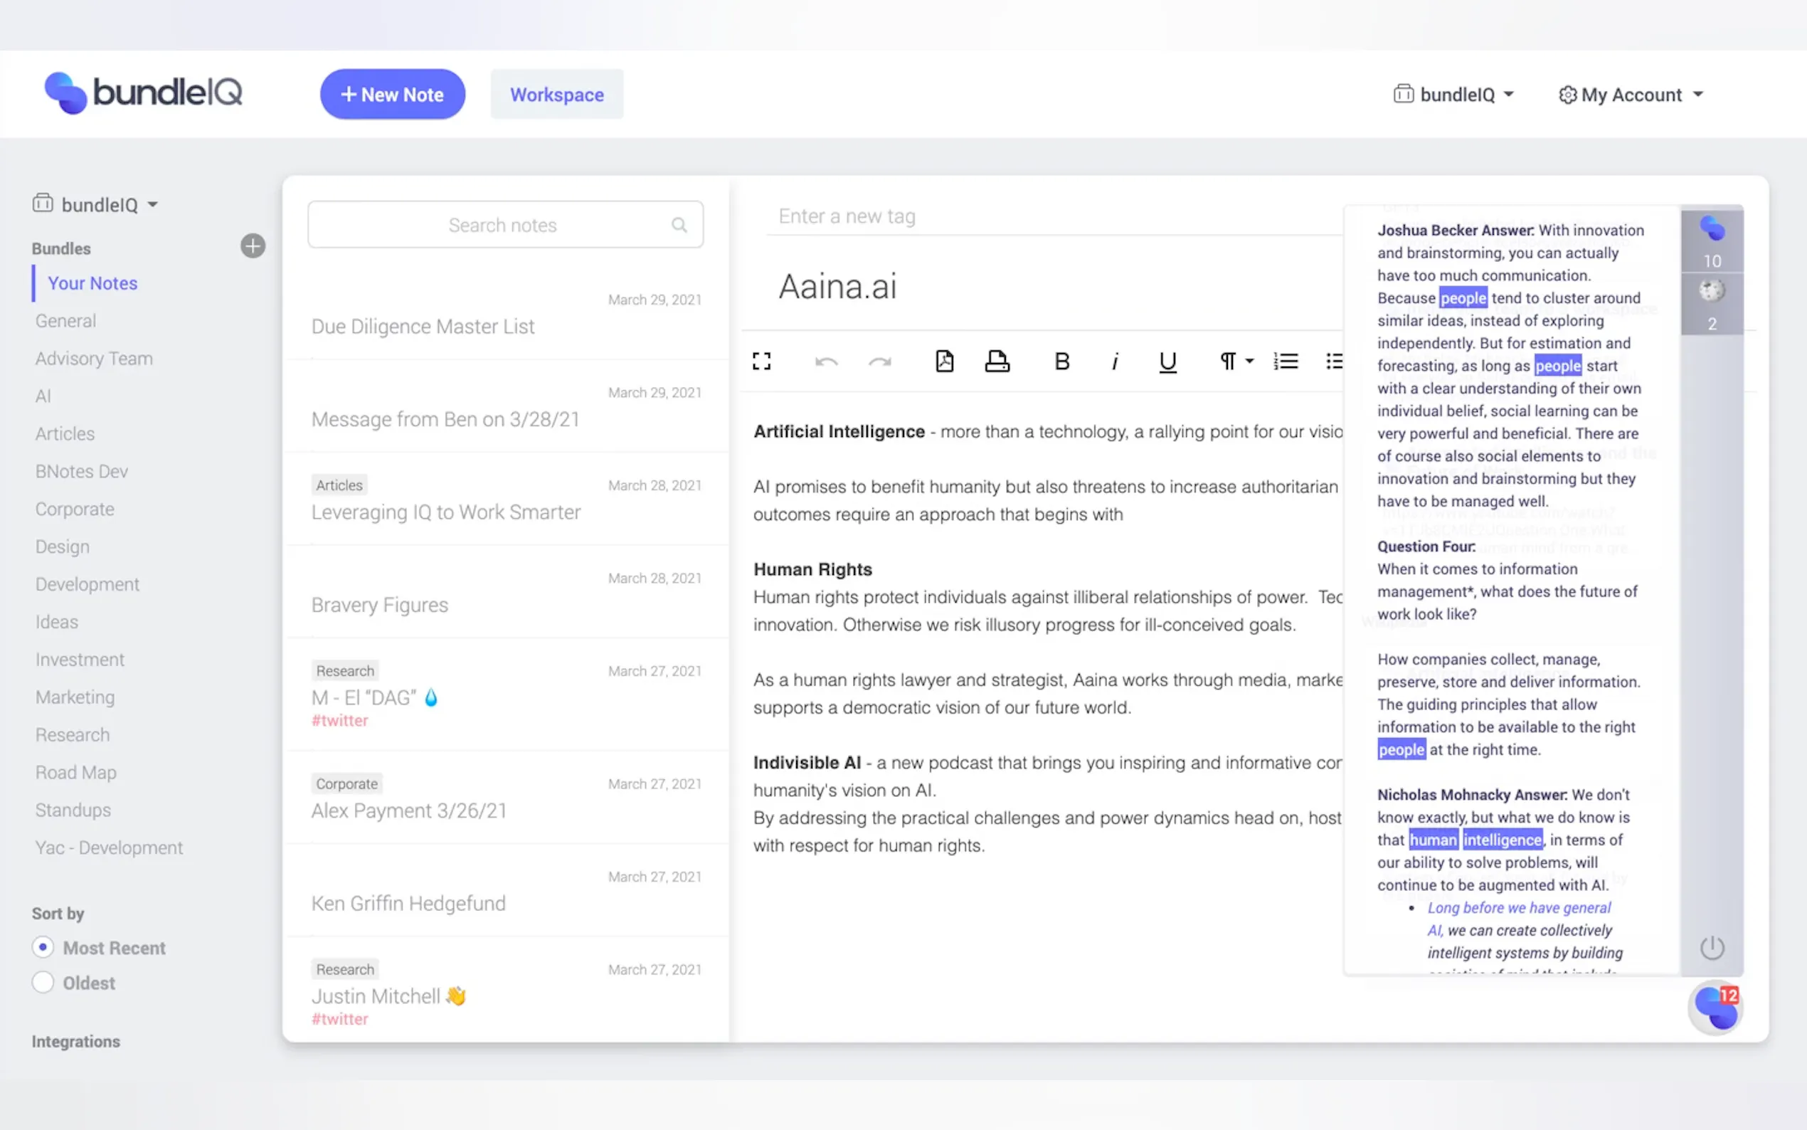Toggle underline formatting

click(x=1167, y=361)
